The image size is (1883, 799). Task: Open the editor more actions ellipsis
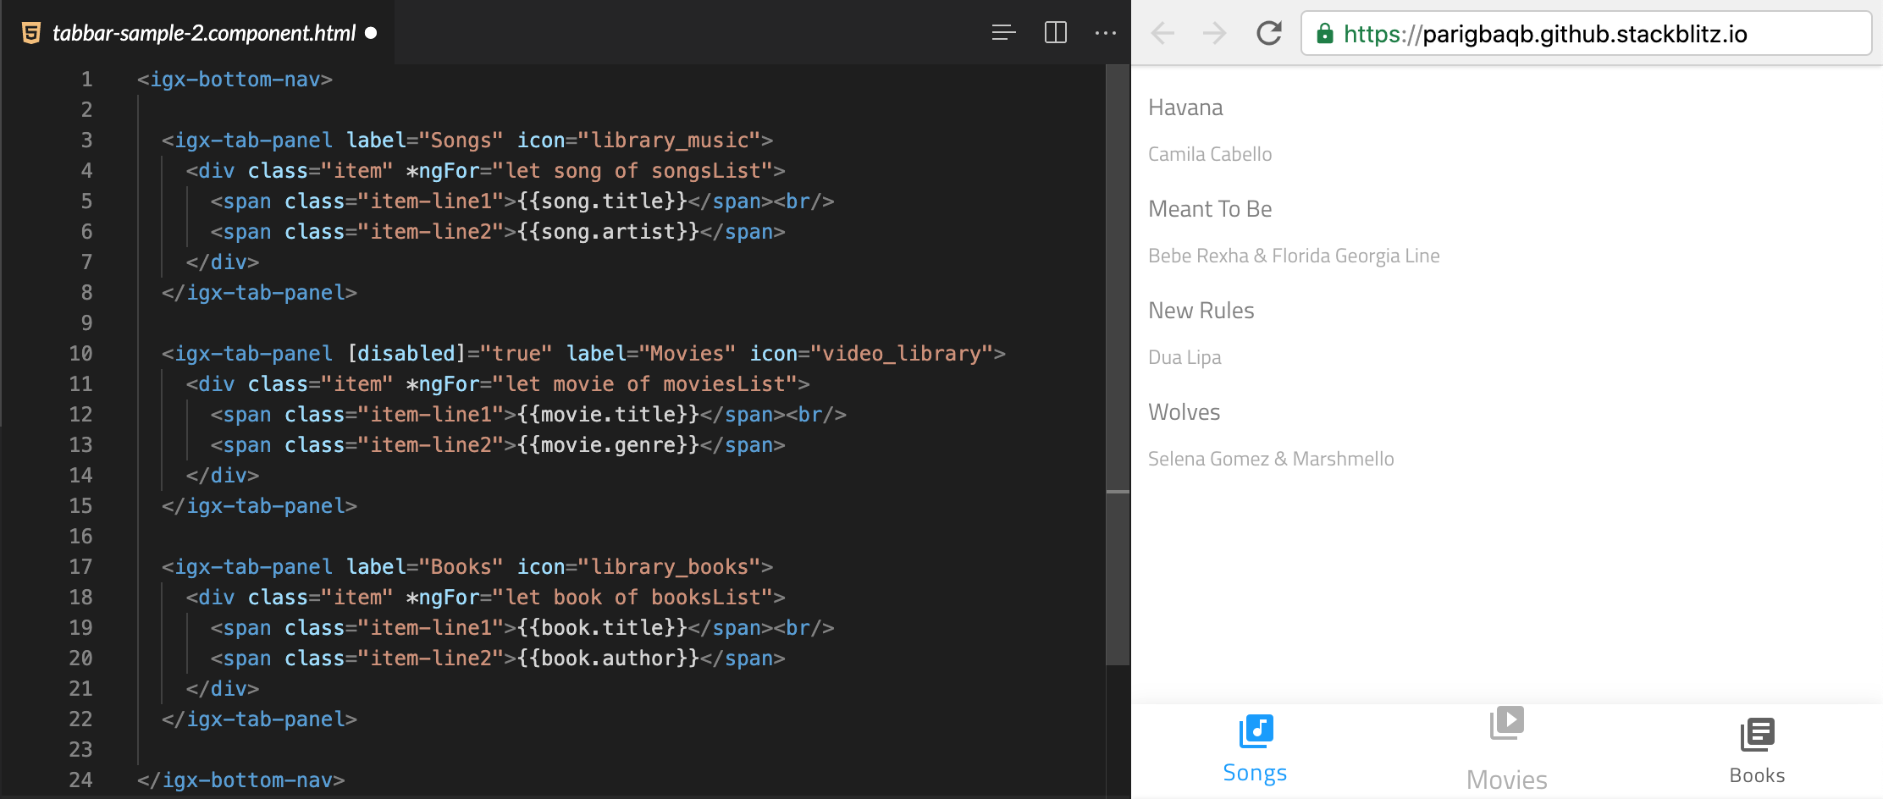tap(1105, 33)
